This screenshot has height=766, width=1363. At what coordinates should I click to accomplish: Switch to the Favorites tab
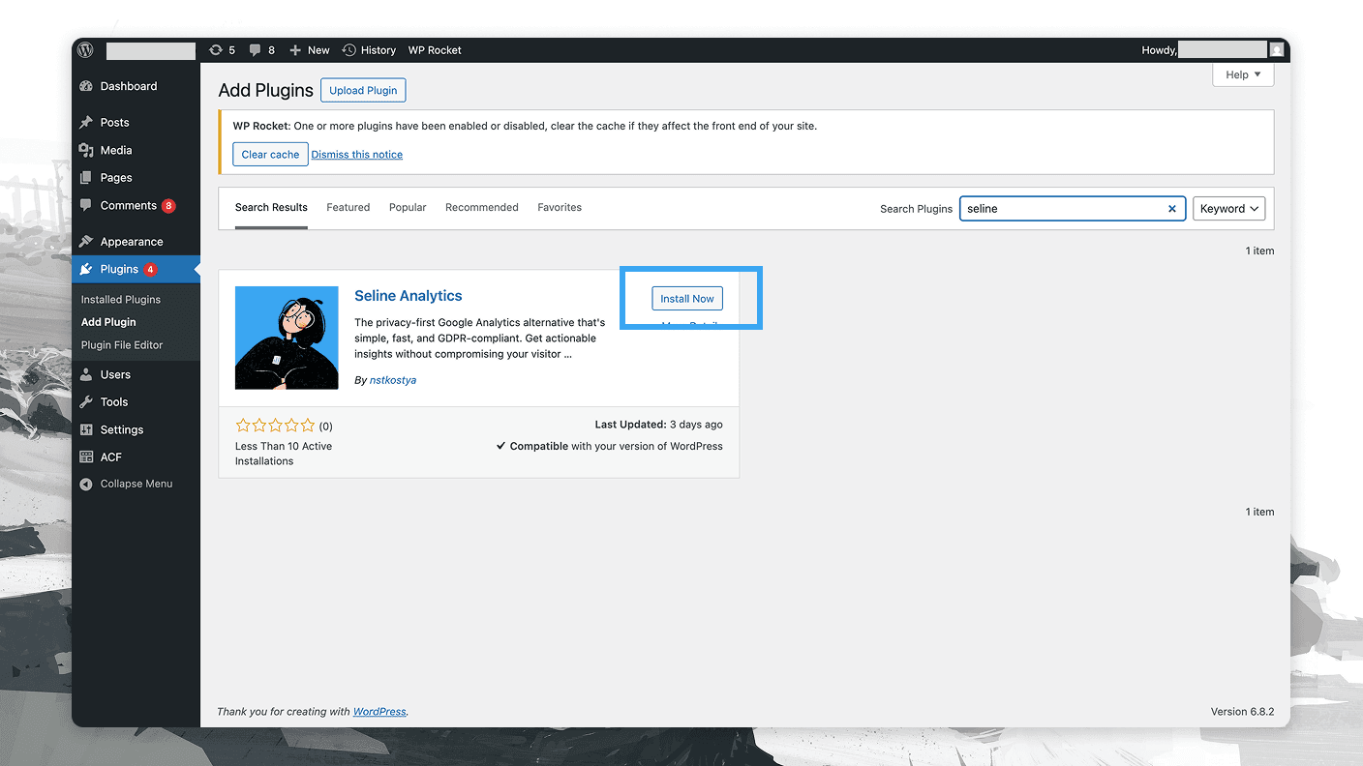point(560,207)
